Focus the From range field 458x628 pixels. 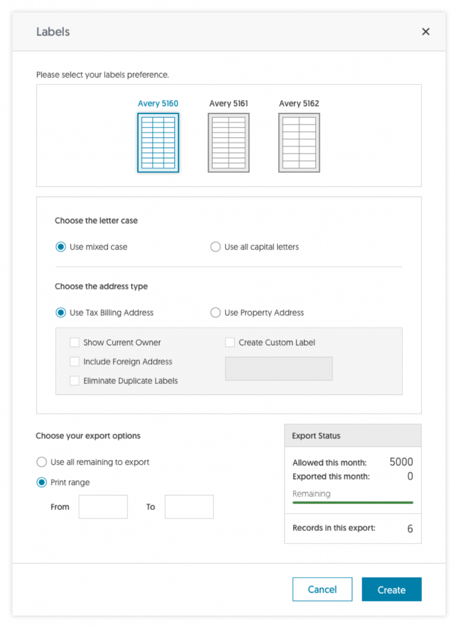coord(103,507)
